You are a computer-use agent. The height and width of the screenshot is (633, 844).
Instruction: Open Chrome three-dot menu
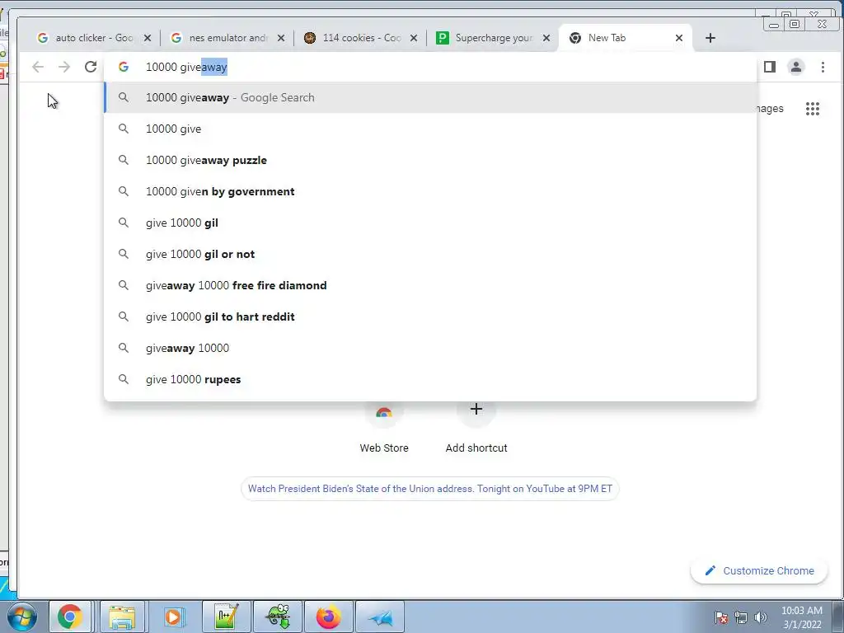tap(823, 67)
